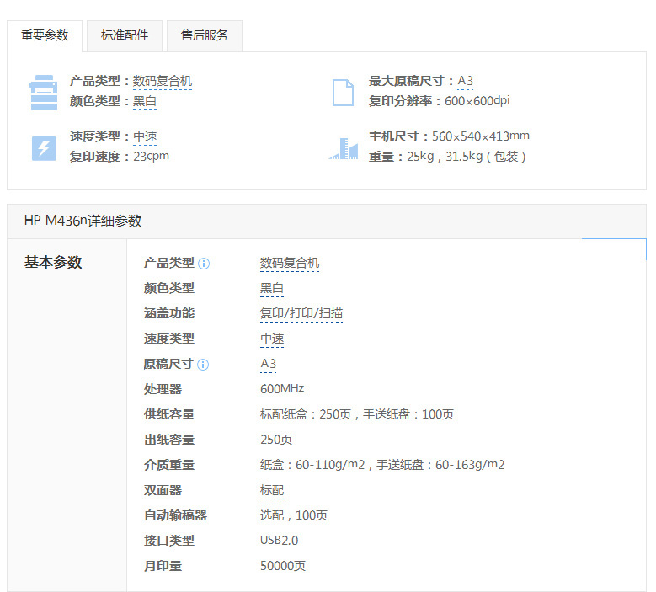Open the 标准配件 tab
Screen dimensions: 656x592
[x=125, y=36]
